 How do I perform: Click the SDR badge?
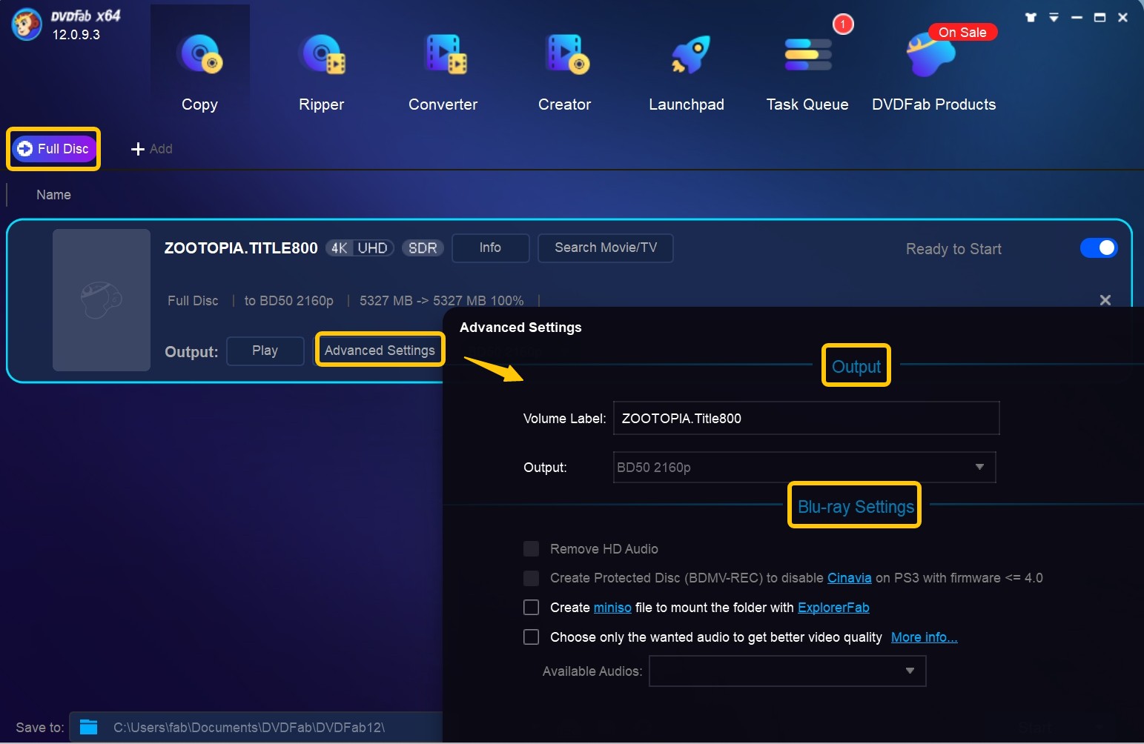[423, 248]
